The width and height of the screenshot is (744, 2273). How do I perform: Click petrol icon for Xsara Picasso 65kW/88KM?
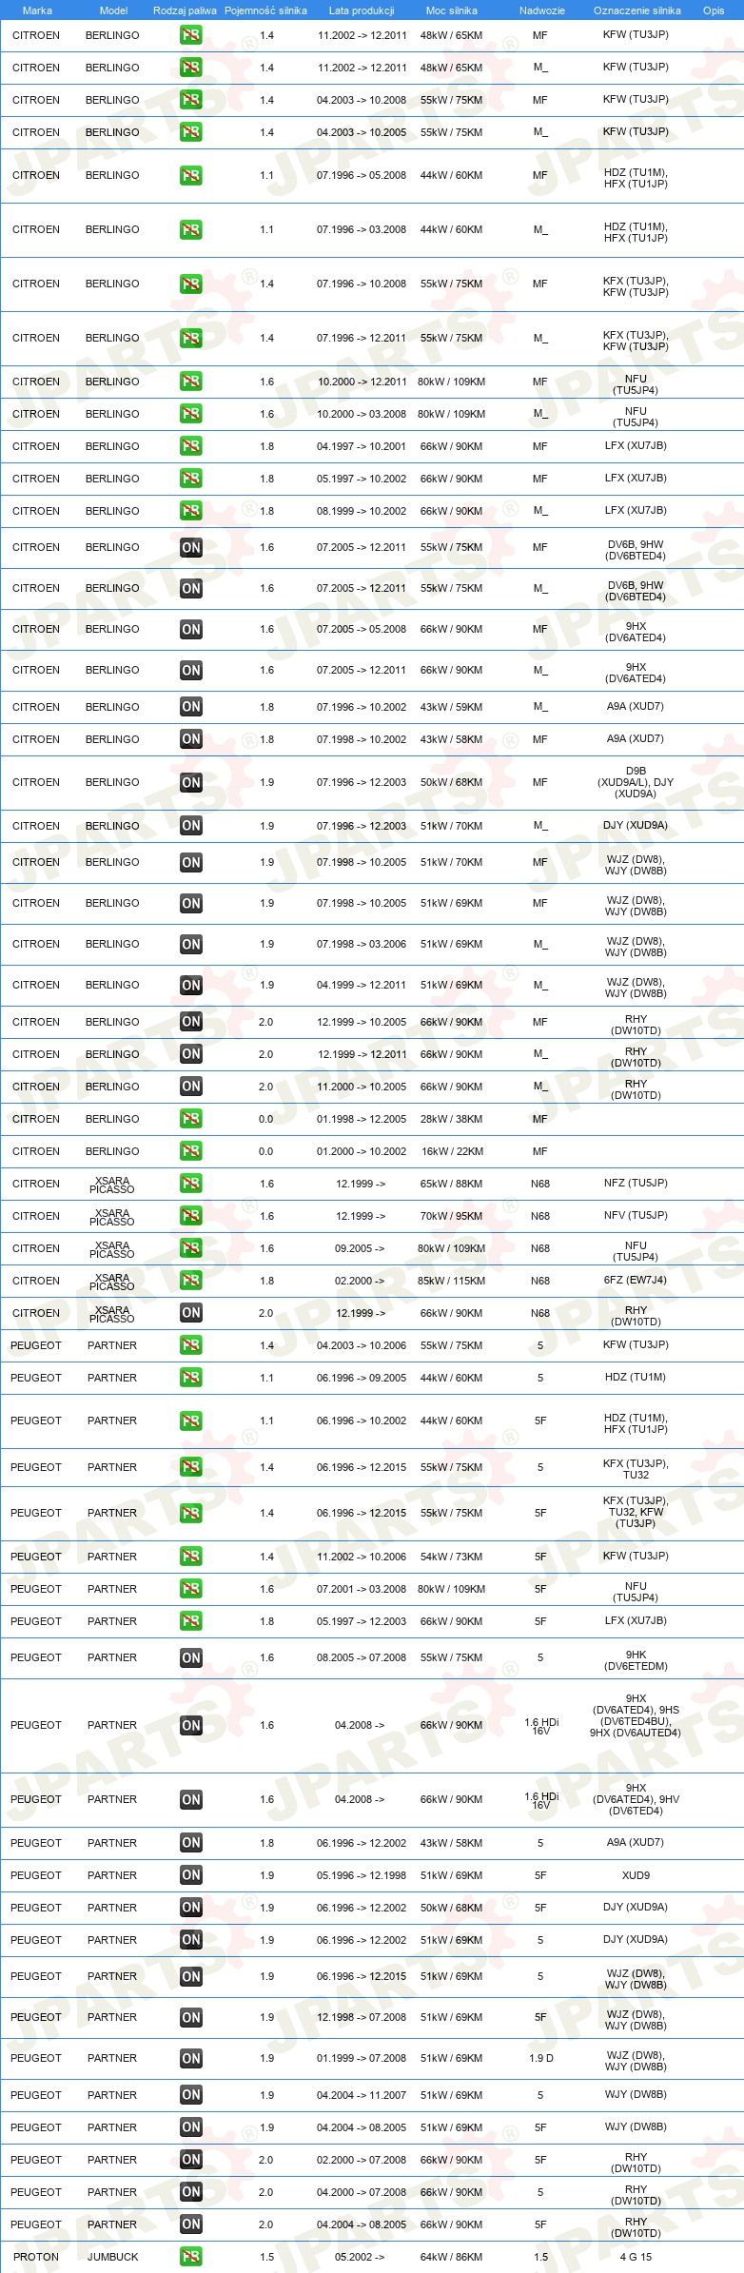click(x=190, y=1183)
